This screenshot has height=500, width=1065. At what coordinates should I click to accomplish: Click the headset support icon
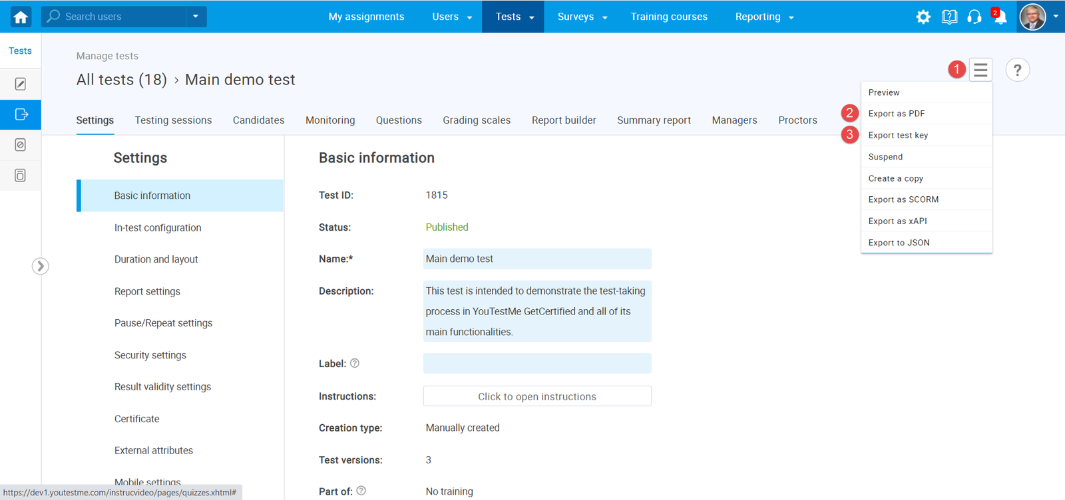(974, 17)
